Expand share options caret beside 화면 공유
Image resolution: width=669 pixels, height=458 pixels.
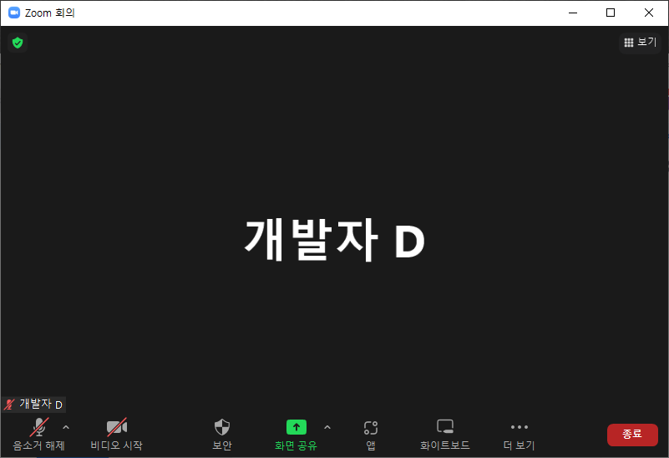pyautogui.click(x=327, y=427)
